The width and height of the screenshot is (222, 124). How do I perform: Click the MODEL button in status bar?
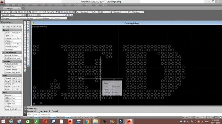[185, 117]
